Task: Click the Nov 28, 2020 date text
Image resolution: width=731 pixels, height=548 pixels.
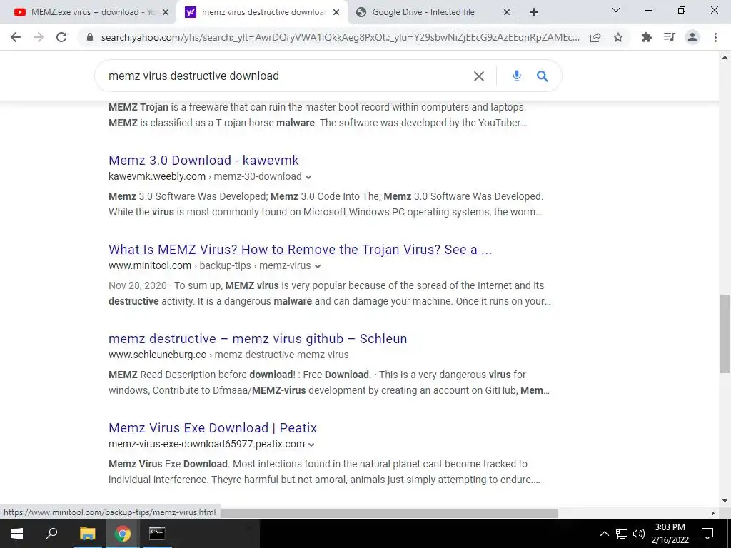Action: (x=138, y=285)
